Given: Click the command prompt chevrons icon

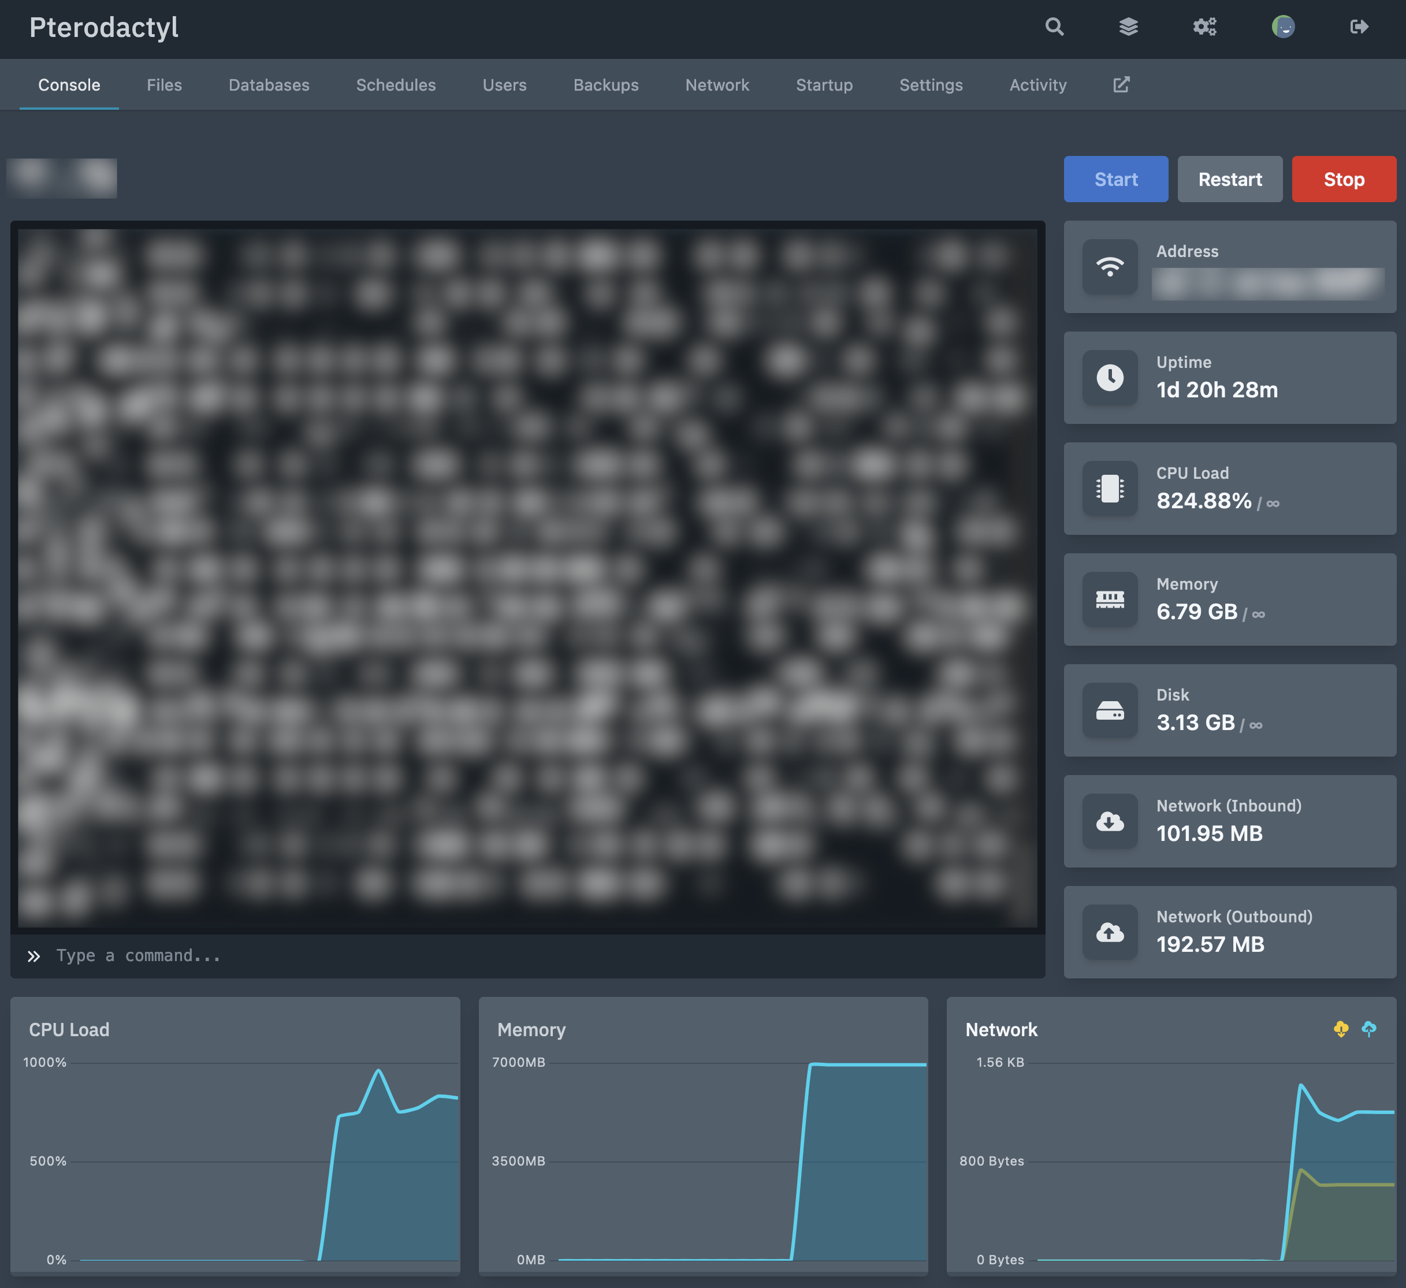Looking at the screenshot, I should pos(34,956).
